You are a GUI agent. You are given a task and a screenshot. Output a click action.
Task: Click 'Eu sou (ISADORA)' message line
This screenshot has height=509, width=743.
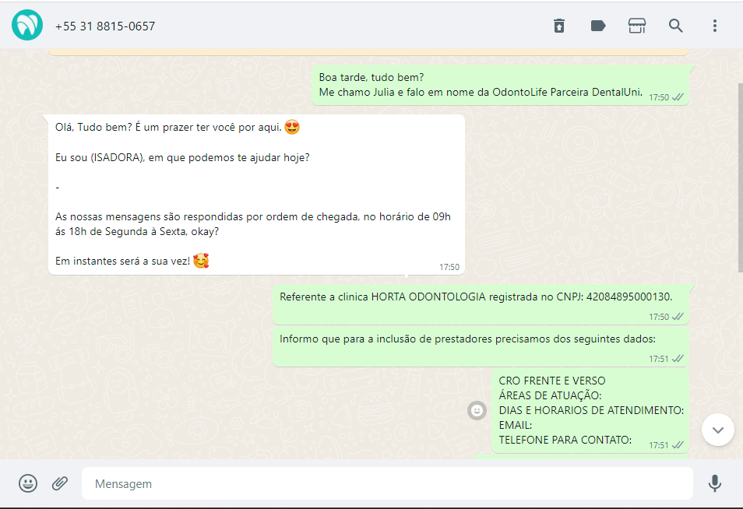click(x=182, y=158)
